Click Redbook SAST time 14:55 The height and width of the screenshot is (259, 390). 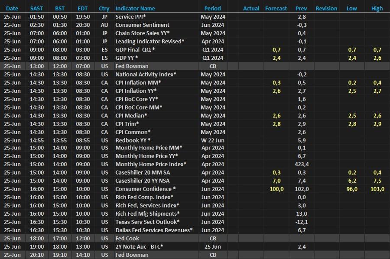coord(37,140)
